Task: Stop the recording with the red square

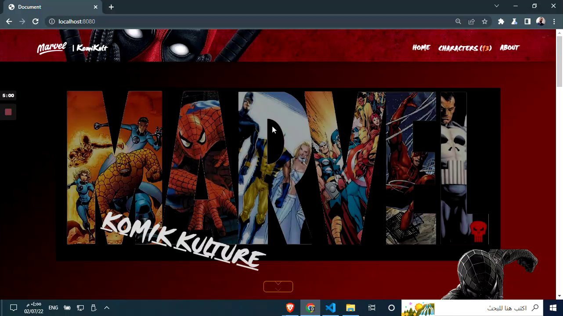Action: (x=8, y=112)
